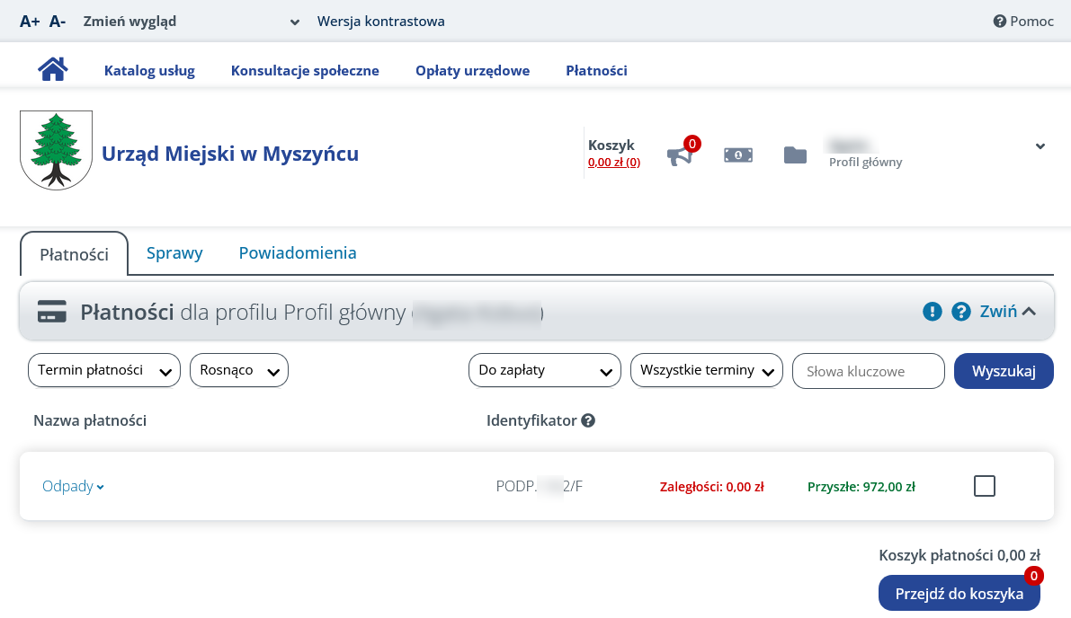Decrease font size with A-
This screenshot has width=1071, height=618.
58,22
